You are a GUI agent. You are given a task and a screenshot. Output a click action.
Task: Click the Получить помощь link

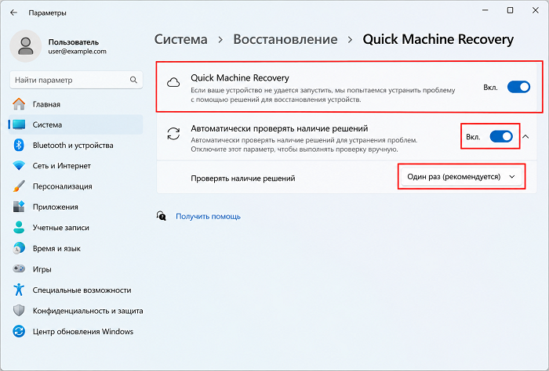[208, 216]
